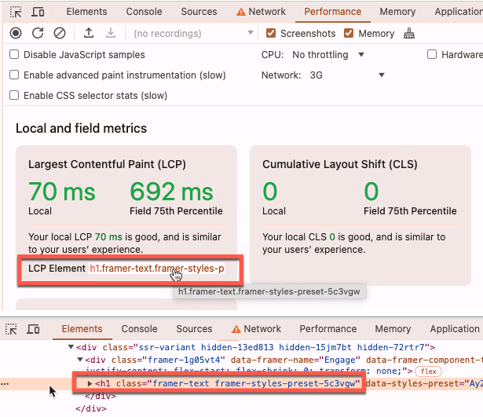Toggle the Hardware checkbox

(432, 54)
